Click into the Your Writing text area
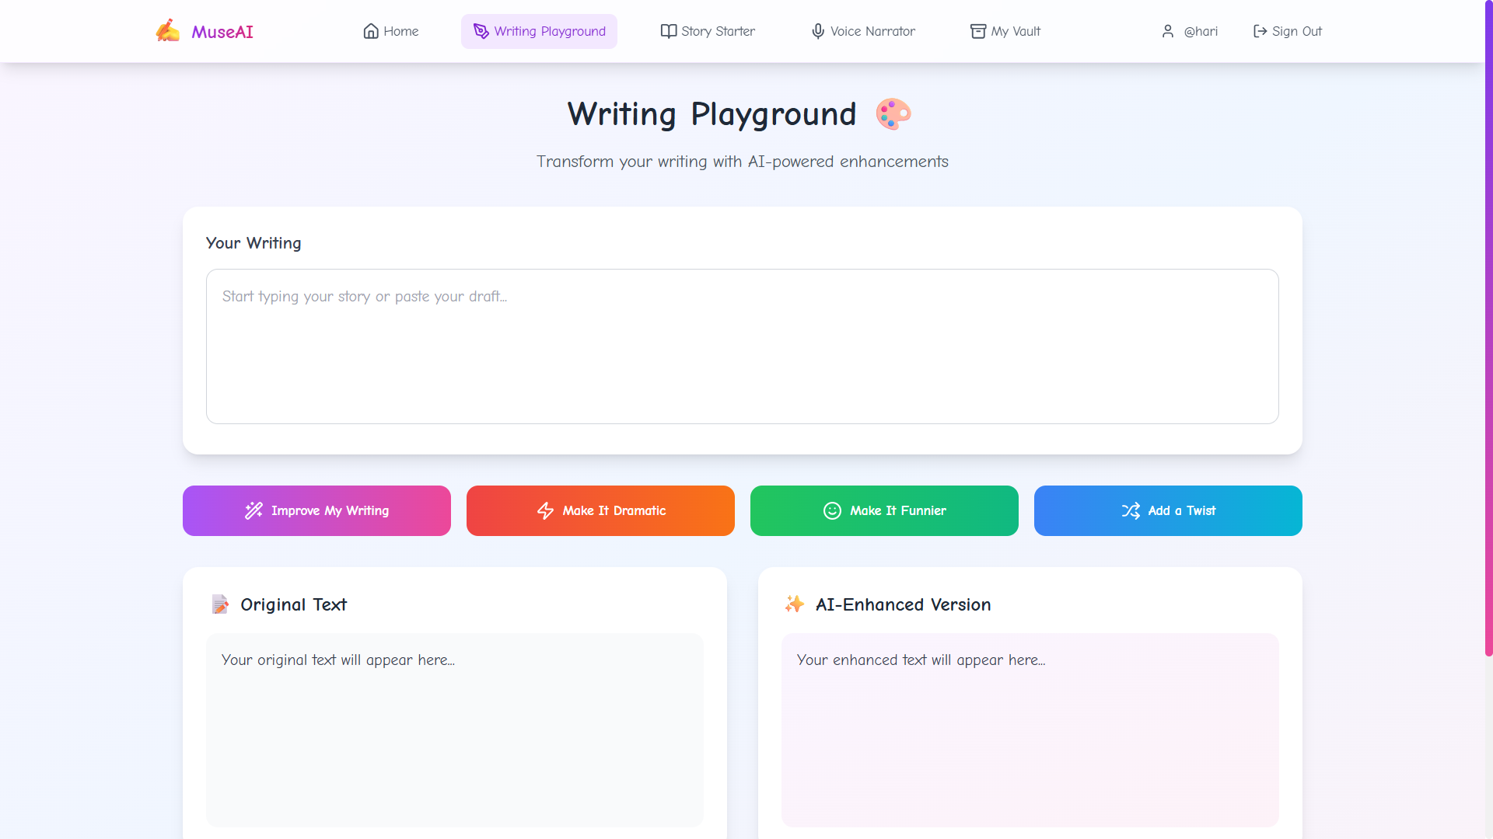 742,346
